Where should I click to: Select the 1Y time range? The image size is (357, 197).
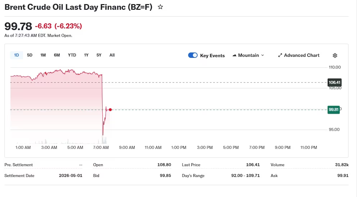point(86,55)
